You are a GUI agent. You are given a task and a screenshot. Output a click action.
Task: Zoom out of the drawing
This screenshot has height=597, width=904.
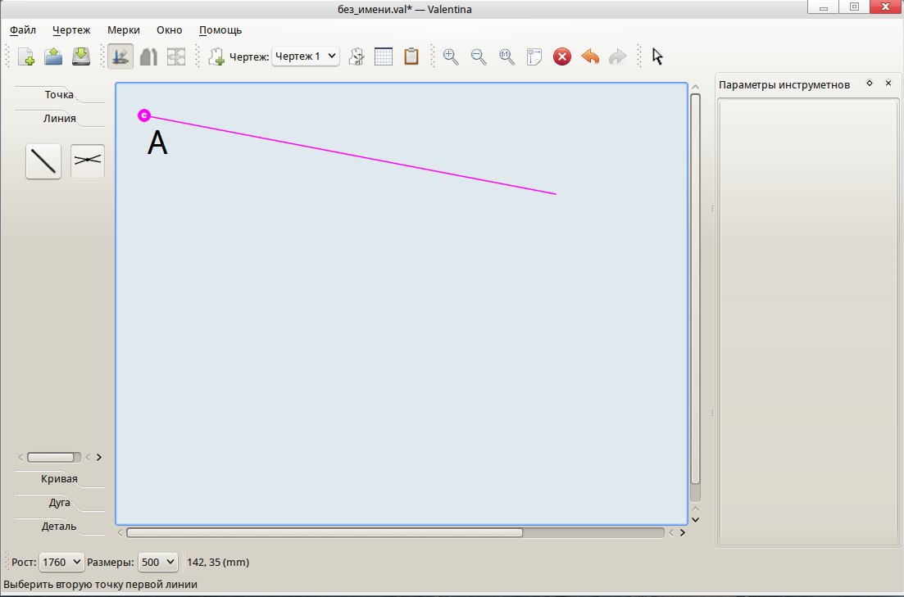[479, 57]
